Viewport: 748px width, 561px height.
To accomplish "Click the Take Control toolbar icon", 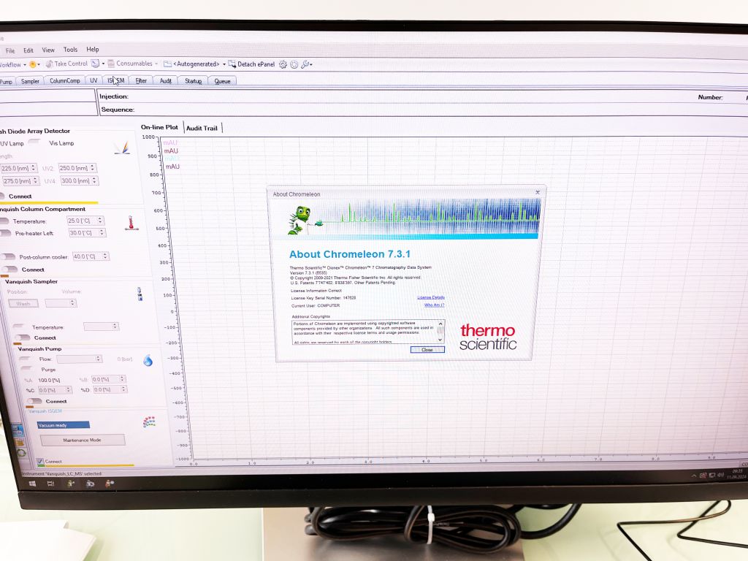I will pos(48,64).
